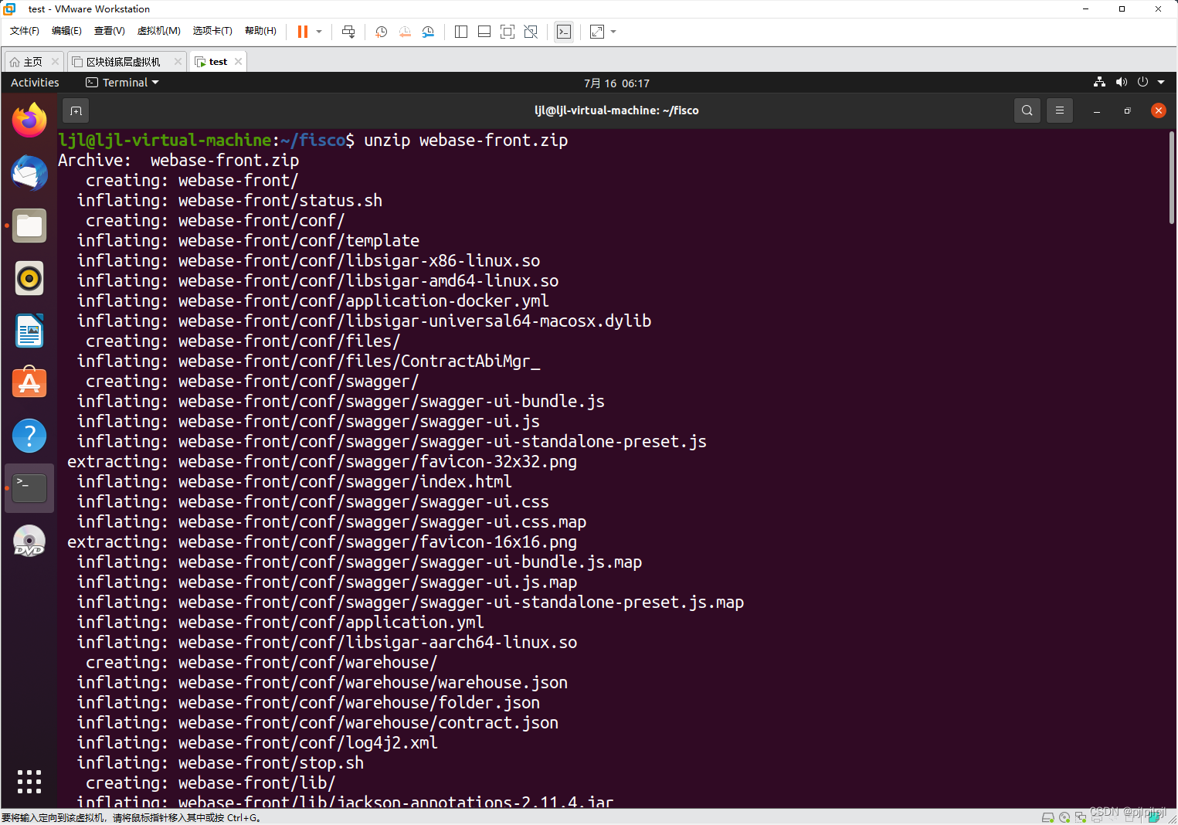Viewport: 1178px width, 825px height.
Task: Click the terminal title 'ljl@ljl-virtual-machine: ~/fisco'
Action: coord(616,110)
